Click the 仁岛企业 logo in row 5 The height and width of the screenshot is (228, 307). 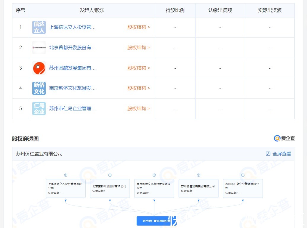(39, 108)
